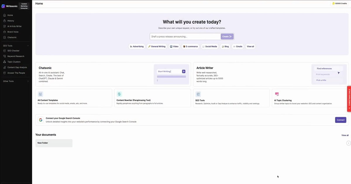The height and width of the screenshot is (184, 351).
Task: Click the SEO Tools card icon
Action: [198, 94]
